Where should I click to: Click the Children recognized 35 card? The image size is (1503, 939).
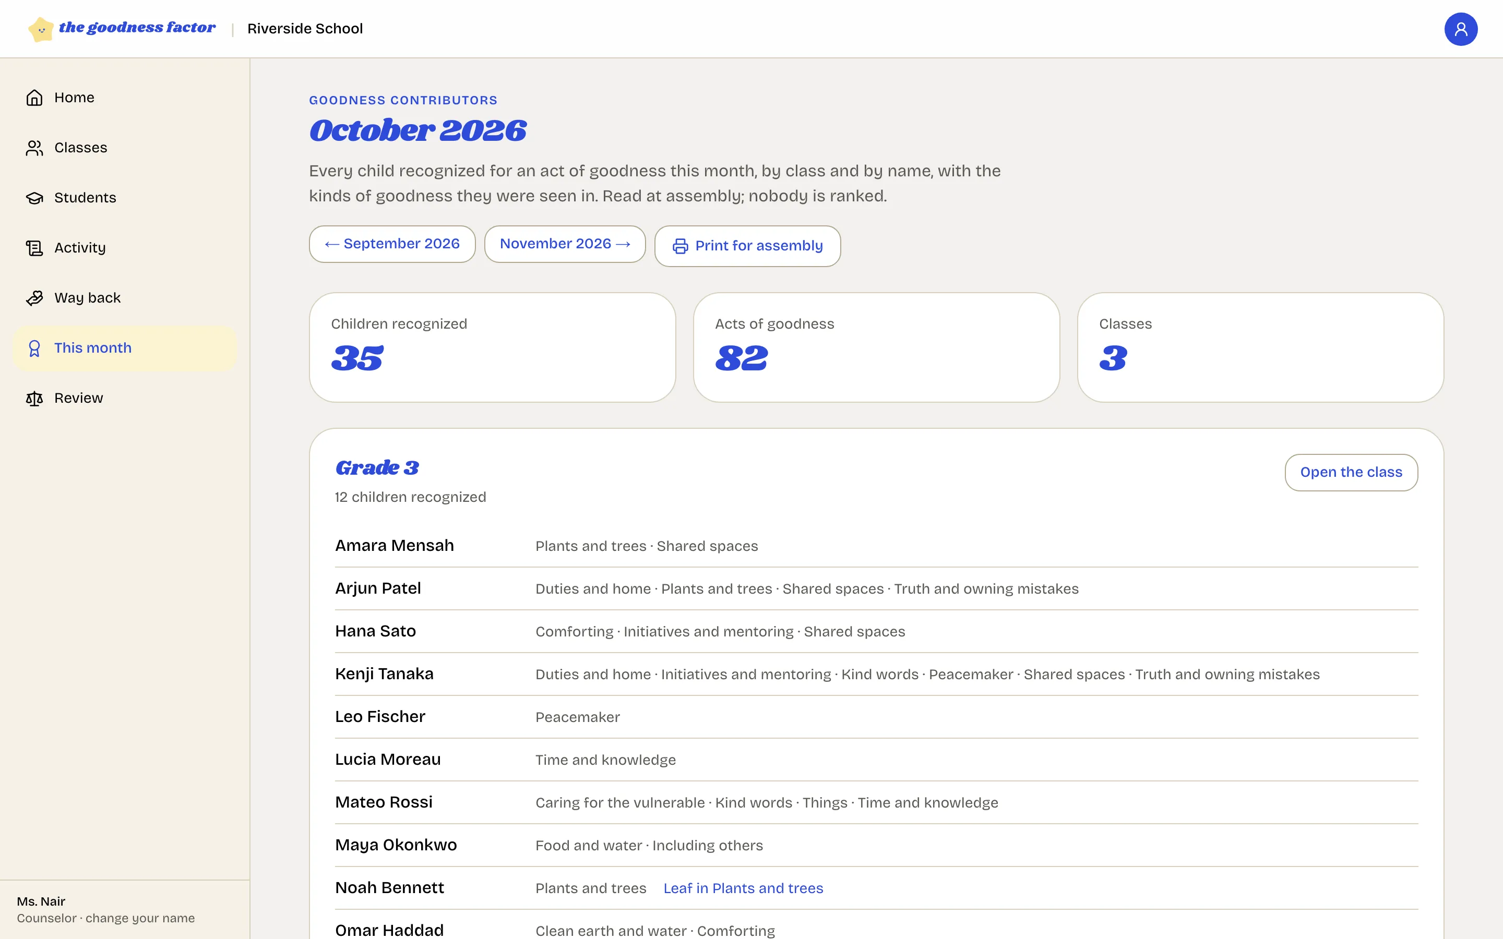[x=492, y=347]
